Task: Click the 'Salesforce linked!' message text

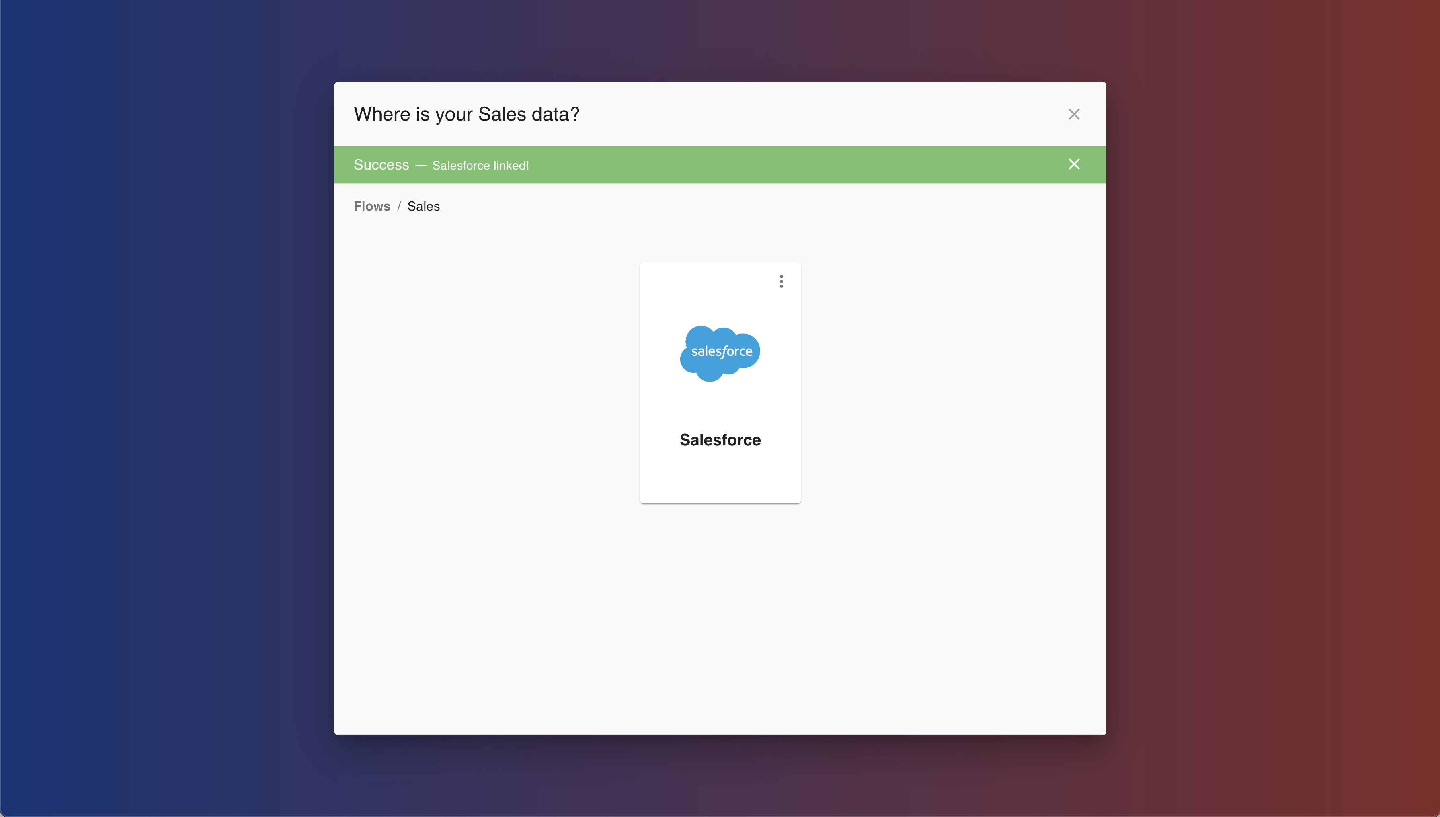Action: tap(481, 166)
